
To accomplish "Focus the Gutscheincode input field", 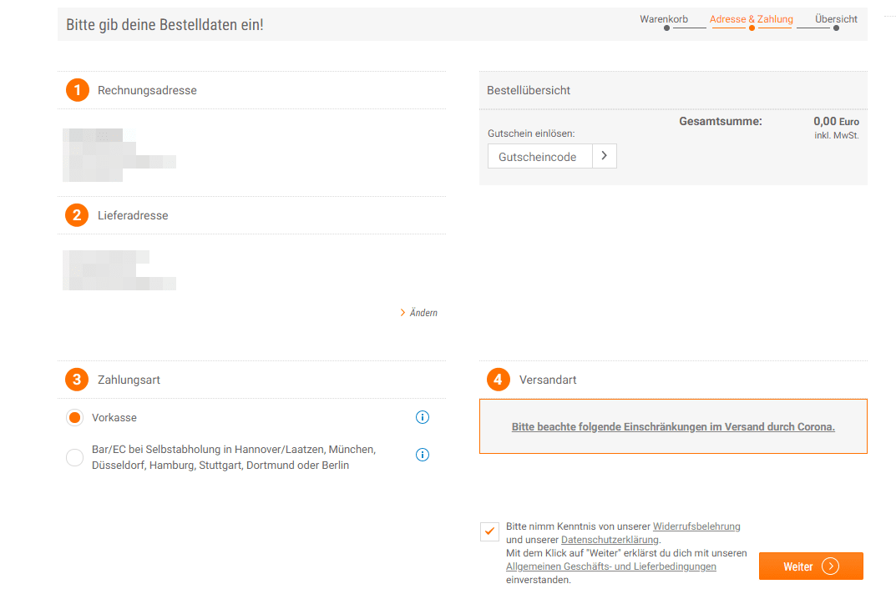I will (540, 156).
